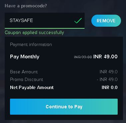
Task: Click the INR 0.0 net payable value
Action: (x=110, y=87)
